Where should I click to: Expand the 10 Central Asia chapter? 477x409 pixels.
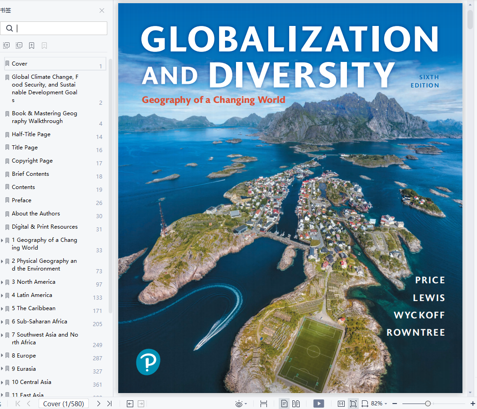[x=2, y=383]
